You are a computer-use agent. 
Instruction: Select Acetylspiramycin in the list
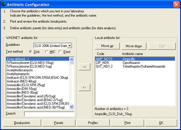point(38,74)
